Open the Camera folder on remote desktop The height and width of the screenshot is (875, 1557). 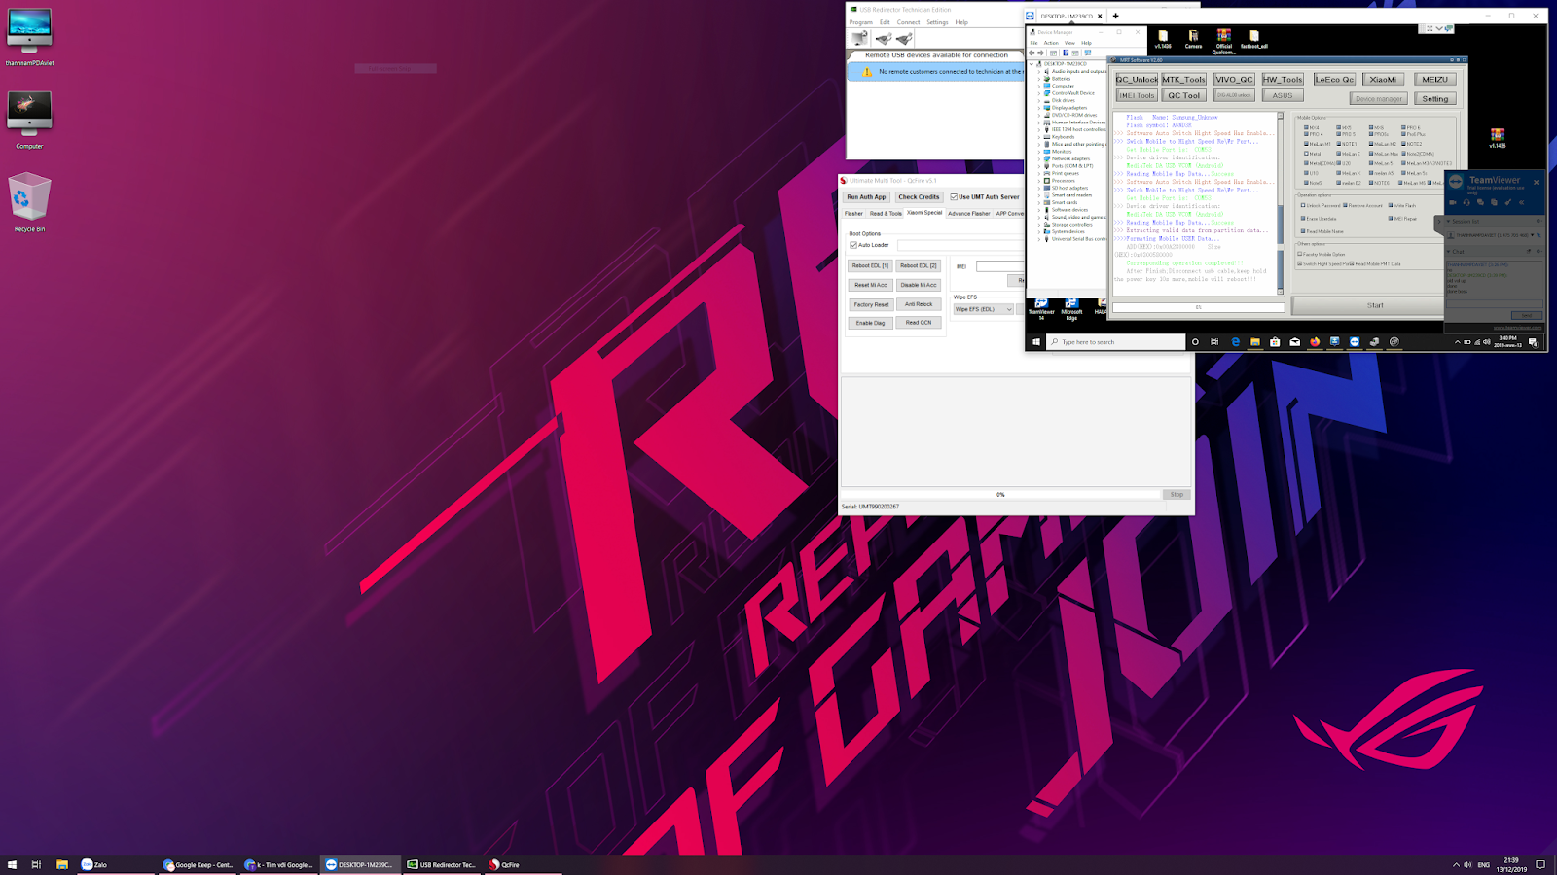coord(1193,39)
